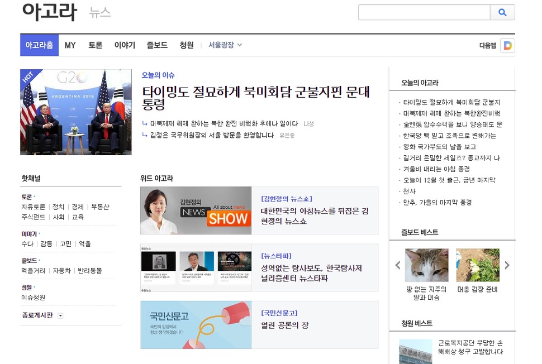Open 땅 없는 지주의 딸과 머슴 caption
The width and height of the screenshot is (542, 364).
click(x=426, y=293)
